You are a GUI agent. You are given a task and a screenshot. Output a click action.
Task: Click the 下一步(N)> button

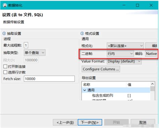[90, 122]
